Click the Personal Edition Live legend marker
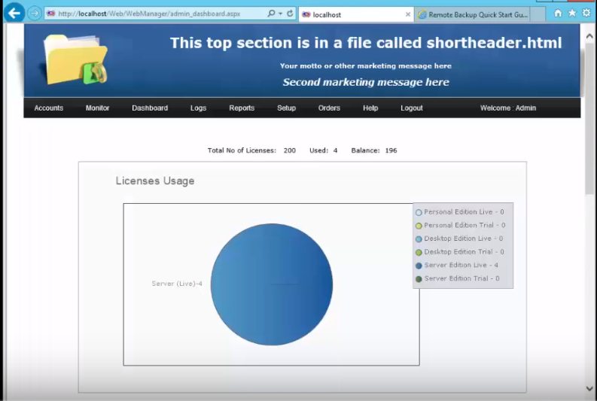 (419, 212)
